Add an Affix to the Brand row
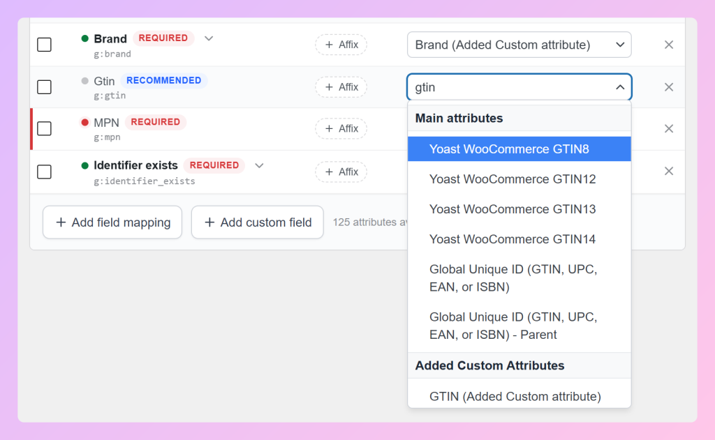The height and width of the screenshot is (440, 715). click(341, 45)
